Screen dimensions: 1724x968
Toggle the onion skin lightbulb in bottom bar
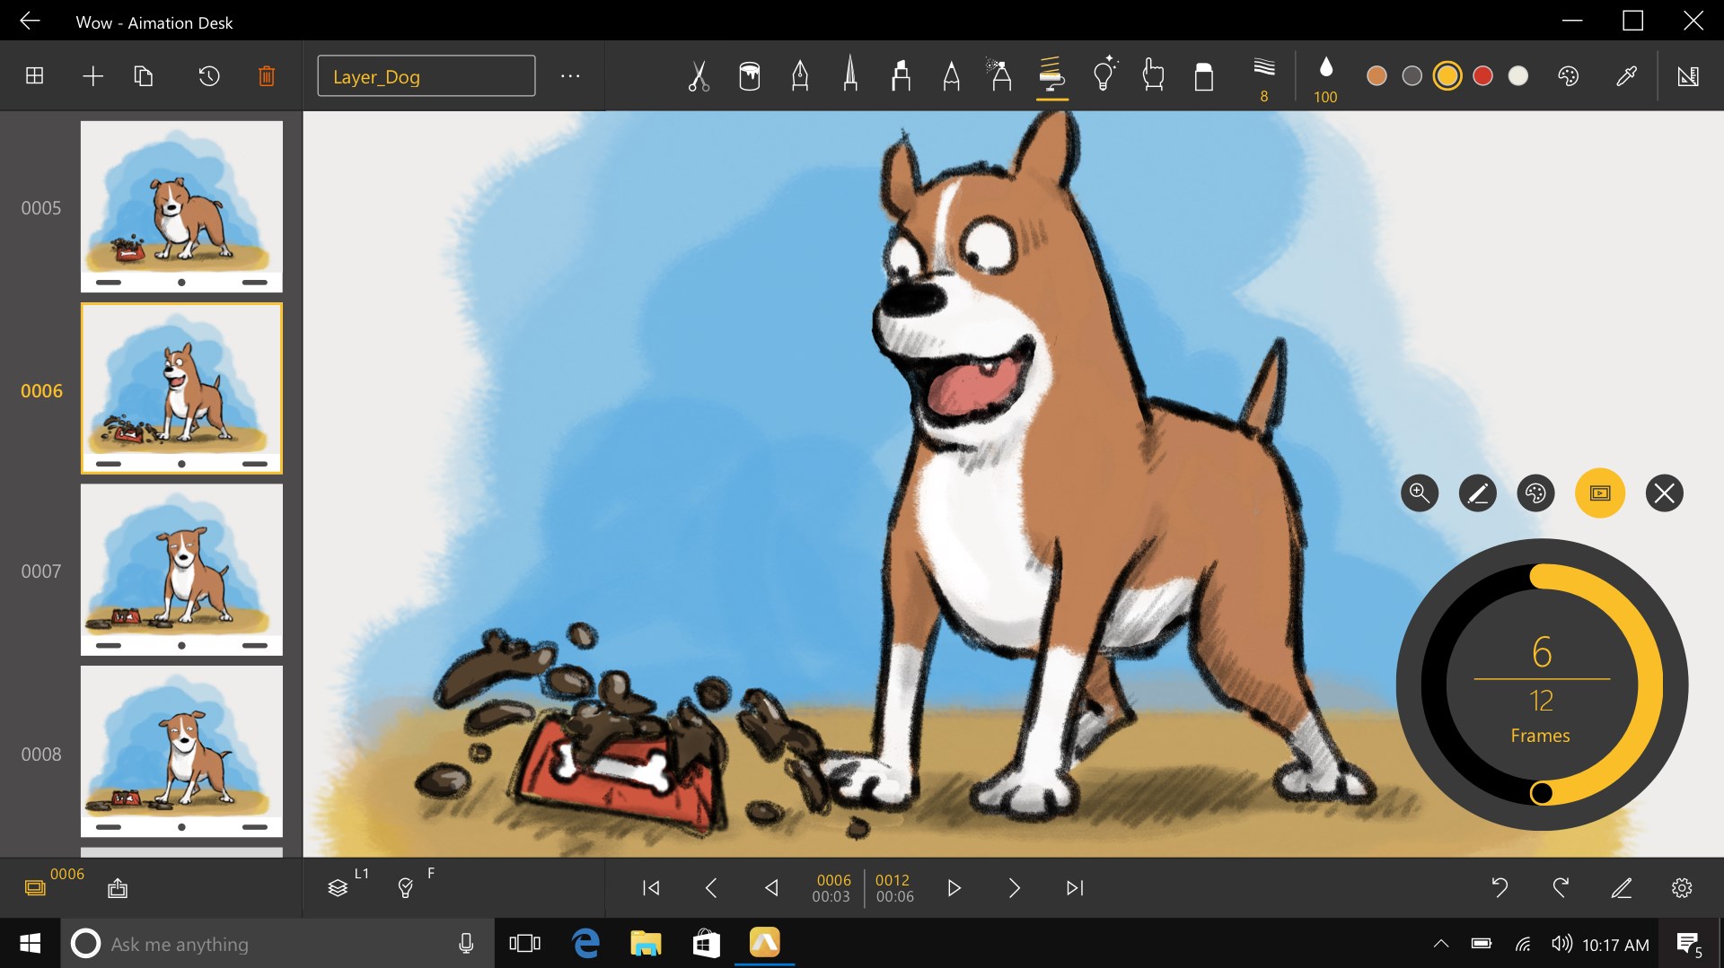tap(406, 887)
